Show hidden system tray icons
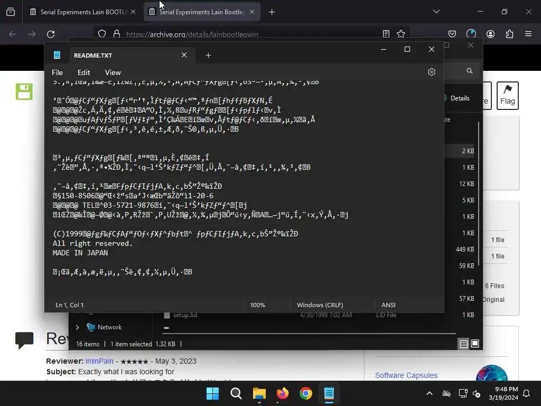The width and height of the screenshot is (541, 406). click(x=429, y=393)
